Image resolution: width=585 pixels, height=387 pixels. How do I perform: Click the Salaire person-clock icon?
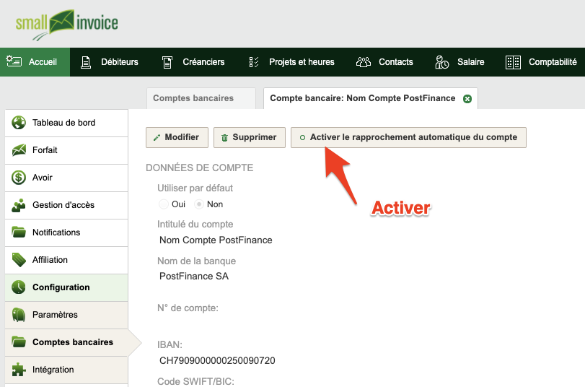441,62
